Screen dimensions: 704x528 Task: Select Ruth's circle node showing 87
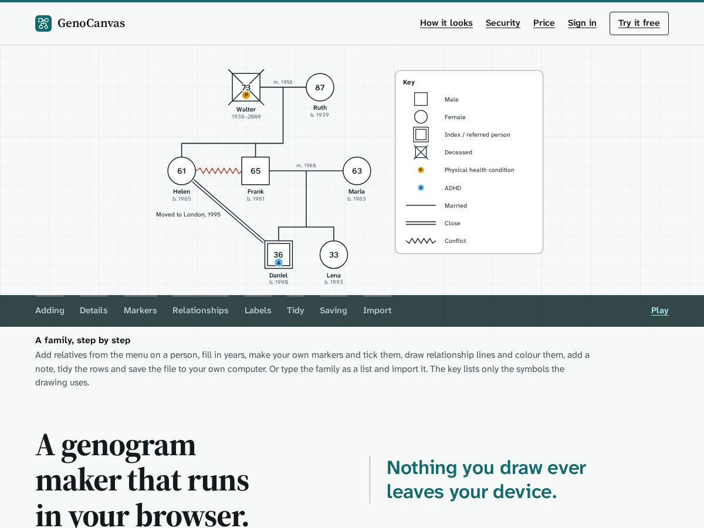click(x=320, y=87)
